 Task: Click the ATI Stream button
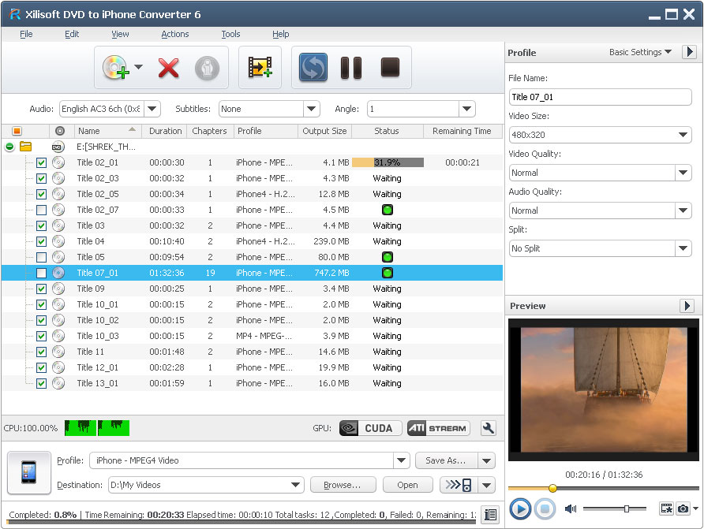point(439,428)
